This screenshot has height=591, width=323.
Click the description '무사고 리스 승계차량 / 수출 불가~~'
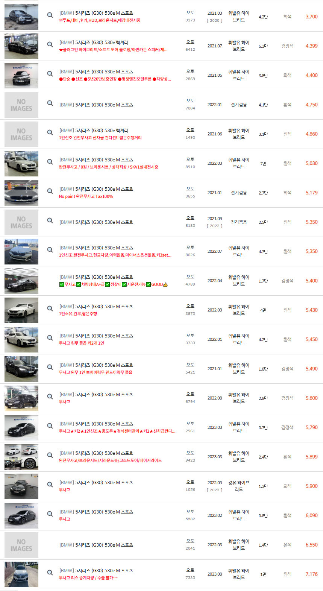88,578
